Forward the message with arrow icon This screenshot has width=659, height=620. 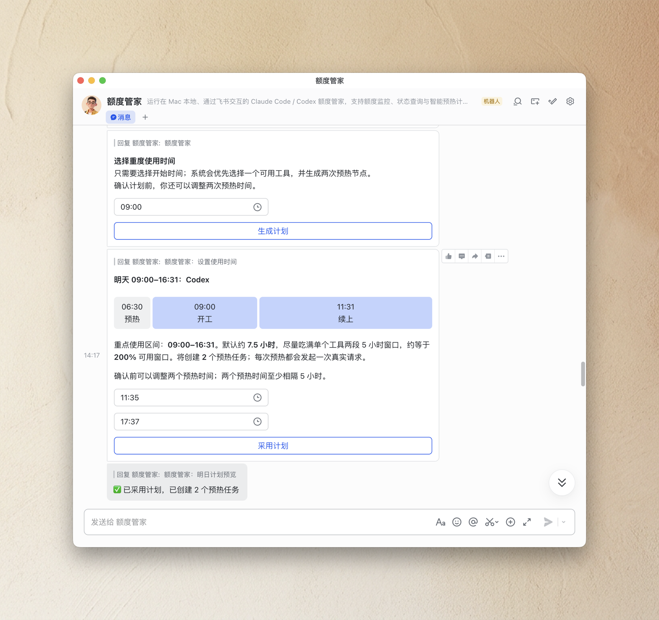(475, 256)
